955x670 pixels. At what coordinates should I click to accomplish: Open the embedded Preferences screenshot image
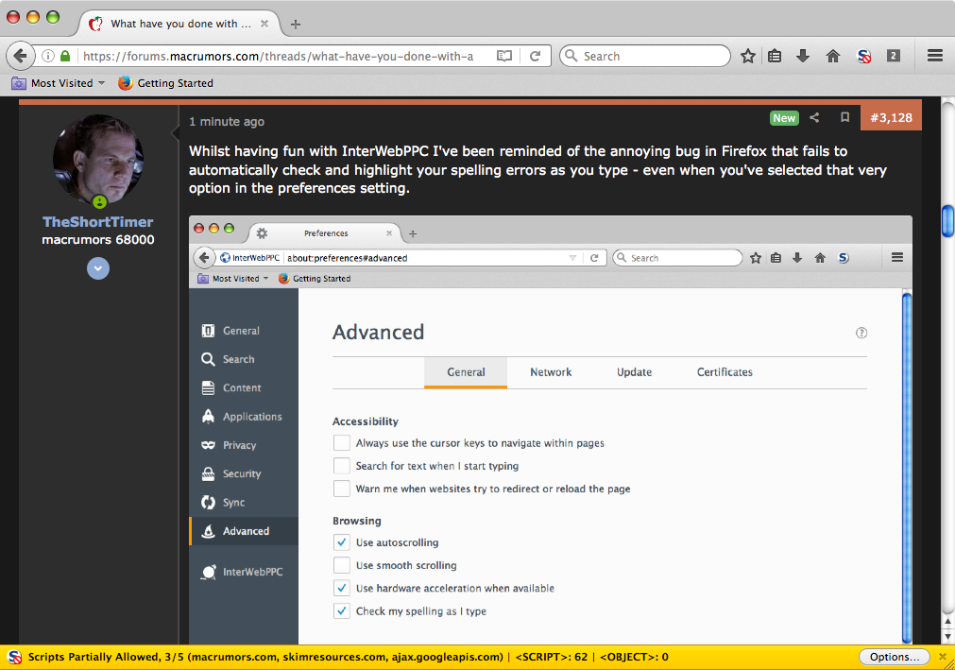(x=550, y=430)
